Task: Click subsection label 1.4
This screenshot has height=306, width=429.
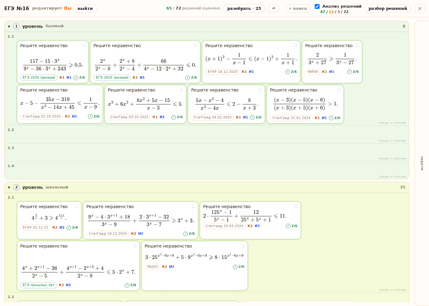Action: [x=11, y=166]
